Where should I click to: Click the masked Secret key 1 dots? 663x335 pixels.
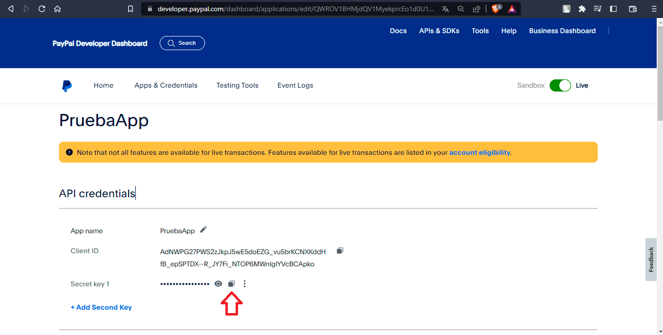[x=185, y=284]
